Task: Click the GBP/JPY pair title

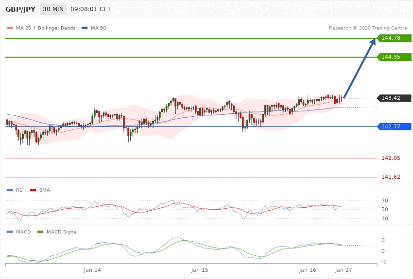Action: [x=20, y=9]
